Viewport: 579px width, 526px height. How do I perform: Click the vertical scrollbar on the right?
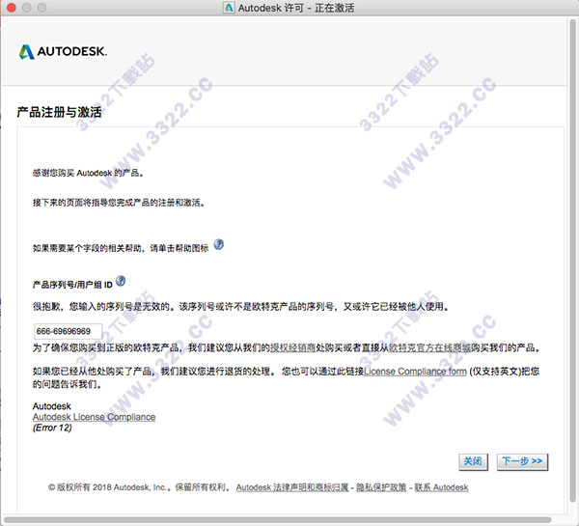(x=572, y=263)
